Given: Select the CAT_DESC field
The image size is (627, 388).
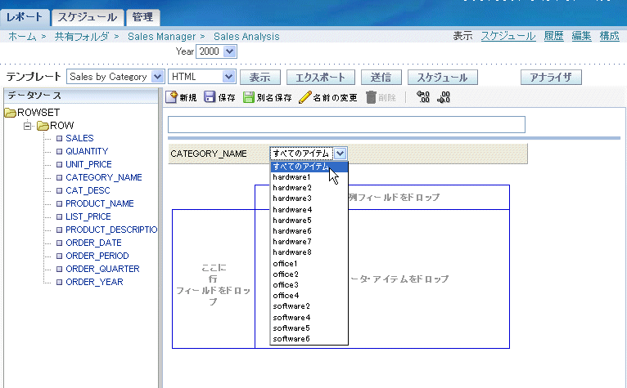Looking at the screenshot, I should (88, 190).
